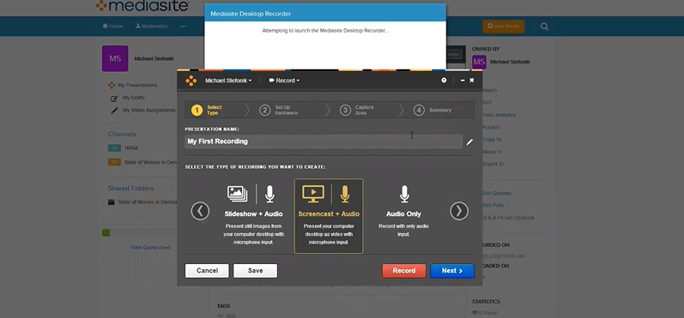This screenshot has width=684, height=318.
Task: Click the Copy To action link
Action: [x=492, y=140]
